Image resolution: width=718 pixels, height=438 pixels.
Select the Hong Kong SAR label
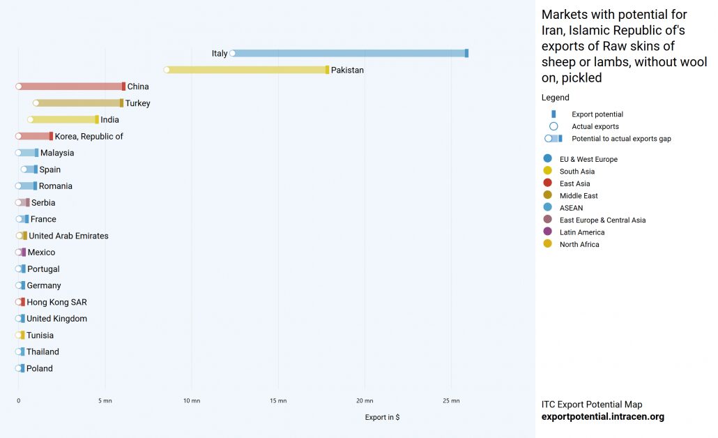click(x=56, y=302)
